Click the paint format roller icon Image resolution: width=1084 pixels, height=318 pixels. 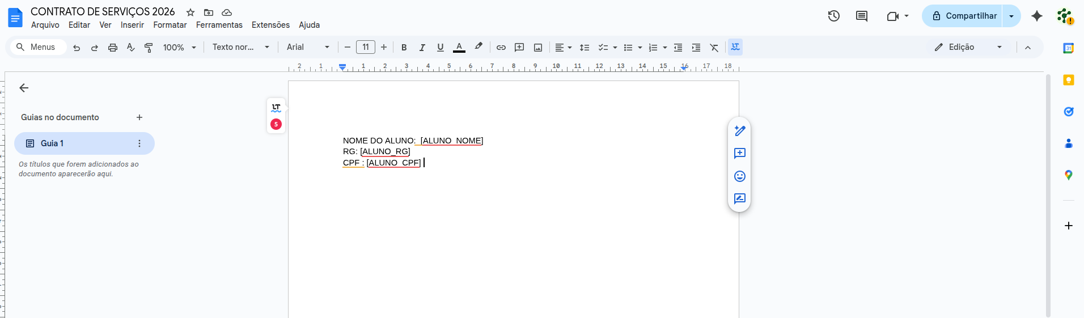[x=149, y=48]
